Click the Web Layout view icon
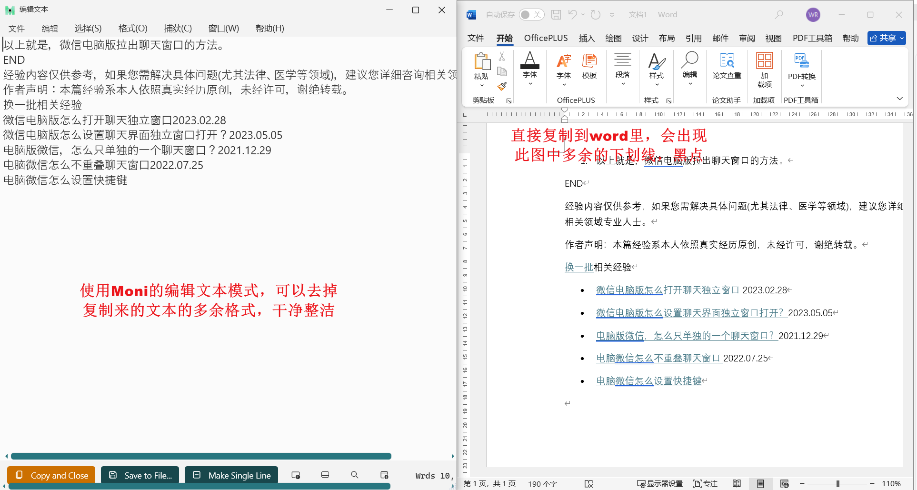Screen dimensions: 917x490 (x=785, y=484)
